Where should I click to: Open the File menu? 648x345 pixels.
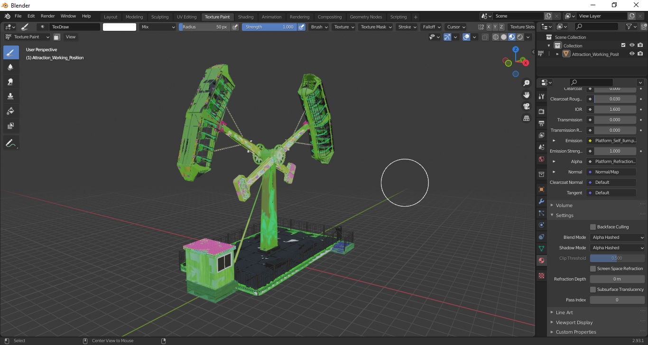[18, 16]
